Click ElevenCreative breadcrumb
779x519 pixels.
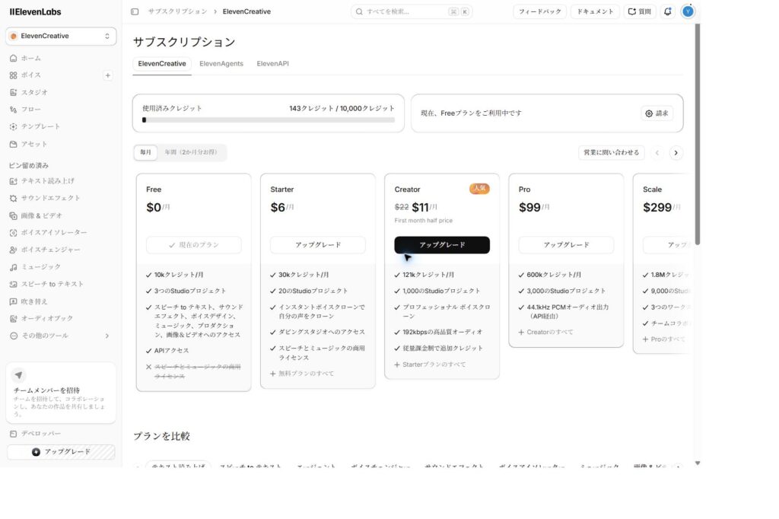click(x=246, y=11)
